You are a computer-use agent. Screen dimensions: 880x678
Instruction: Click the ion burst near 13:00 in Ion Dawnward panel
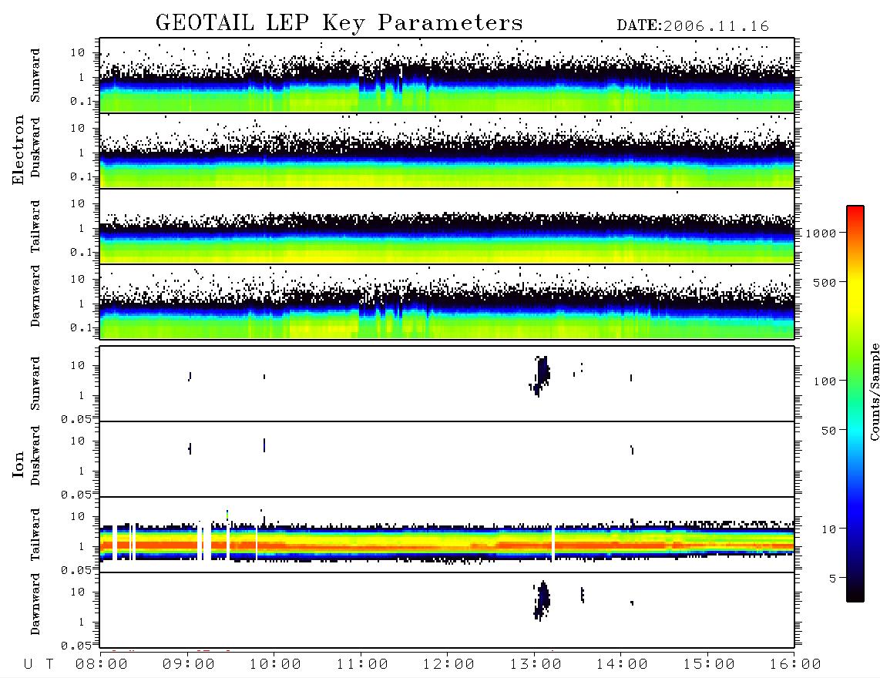point(542,600)
